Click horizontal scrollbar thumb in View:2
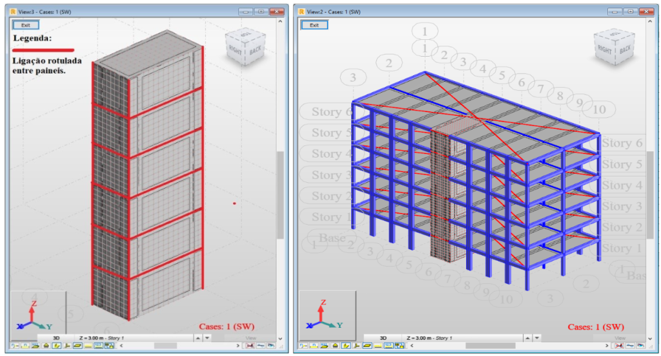This screenshot has height=356, width=661. click(x=491, y=346)
